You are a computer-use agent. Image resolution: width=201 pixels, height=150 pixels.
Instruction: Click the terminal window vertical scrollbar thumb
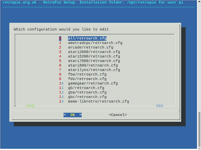click(199, 129)
